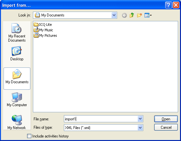Select My Documents in places bar
This screenshot has width=181, height=141.
(17, 78)
